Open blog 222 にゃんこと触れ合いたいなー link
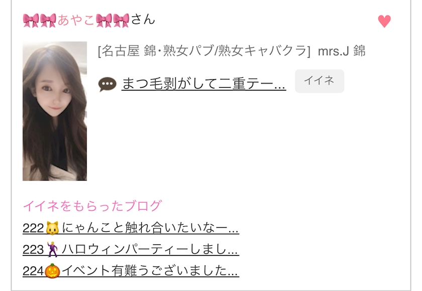 pos(131,228)
